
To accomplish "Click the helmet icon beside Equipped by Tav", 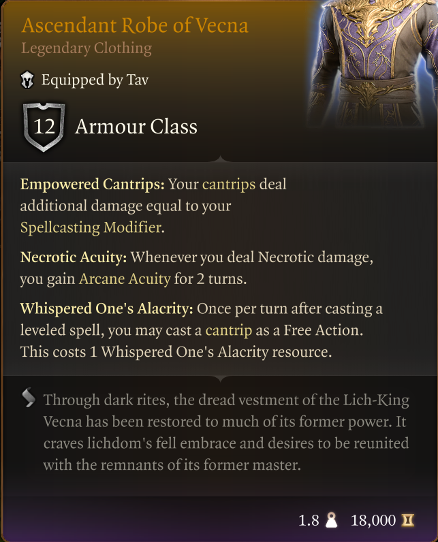I will (x=28, y=80).
